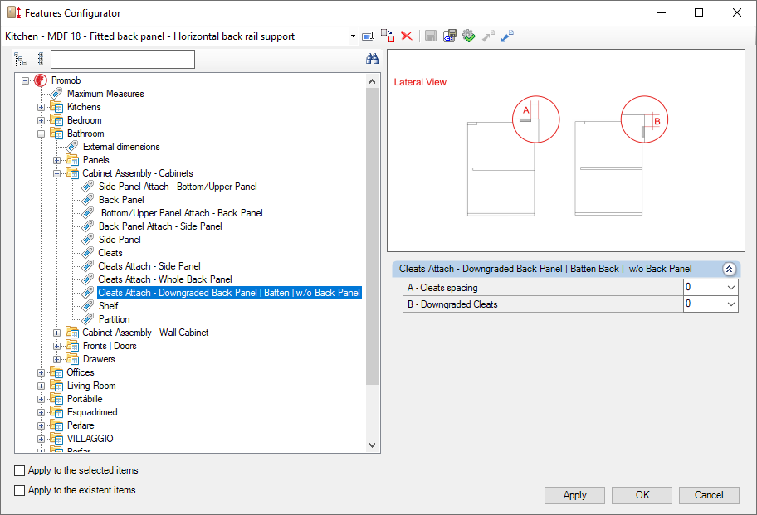Select Side Panel Attach - Bottom/Upper Panel
Screen dimensions: 757x515
click(x=178, y=187)
